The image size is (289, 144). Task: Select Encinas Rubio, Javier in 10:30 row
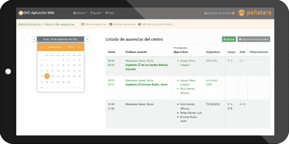[x=189, y=119]
